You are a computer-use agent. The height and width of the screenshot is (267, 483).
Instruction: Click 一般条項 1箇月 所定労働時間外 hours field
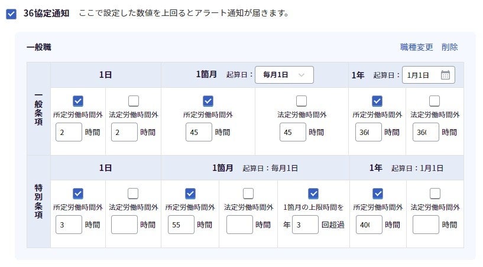click(199, 132)
